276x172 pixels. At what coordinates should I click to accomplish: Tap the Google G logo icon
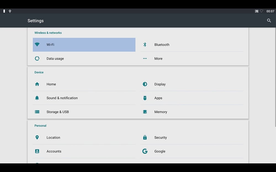click(x=145, y=151)
